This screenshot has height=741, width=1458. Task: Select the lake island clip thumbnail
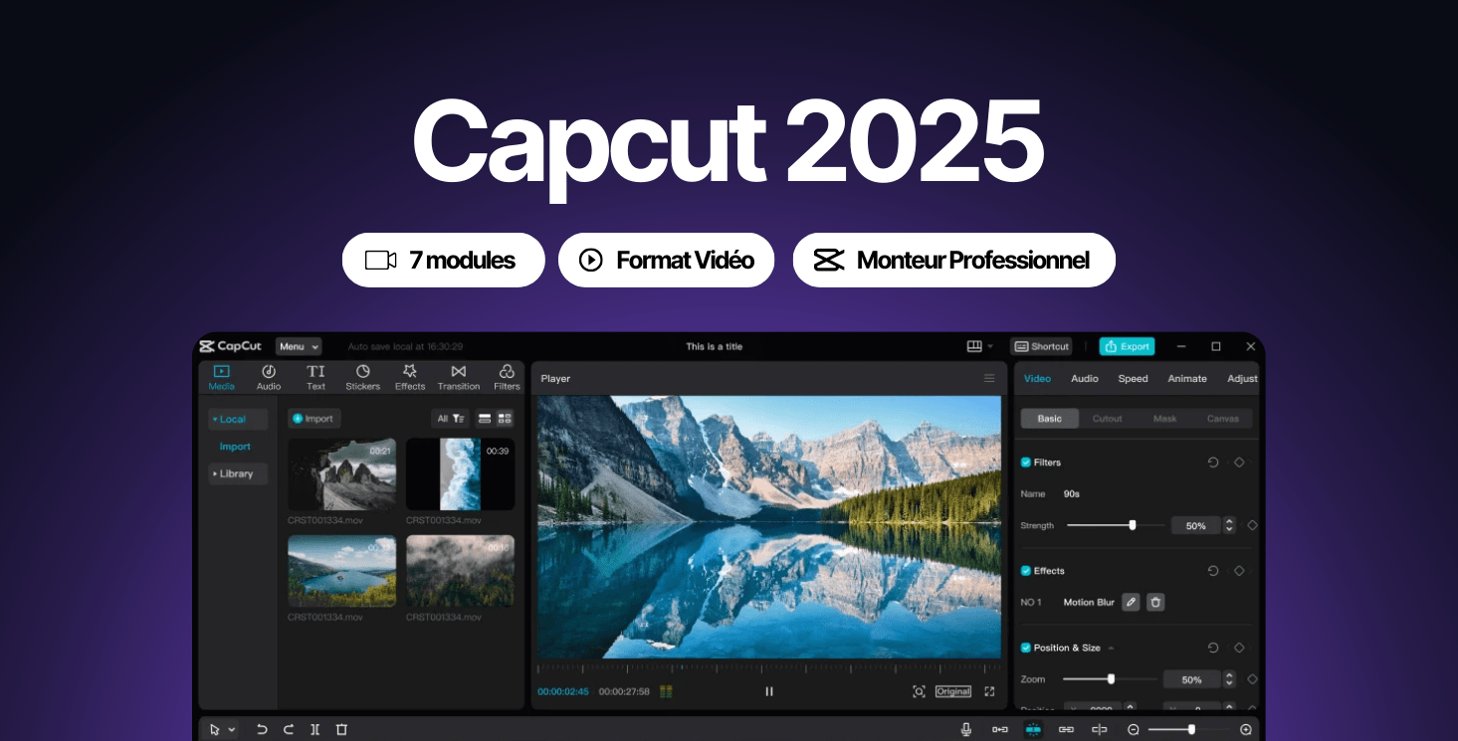coord(341,571)
